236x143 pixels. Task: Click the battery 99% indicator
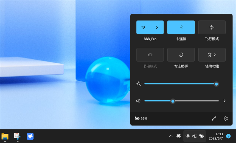[141, 118]
